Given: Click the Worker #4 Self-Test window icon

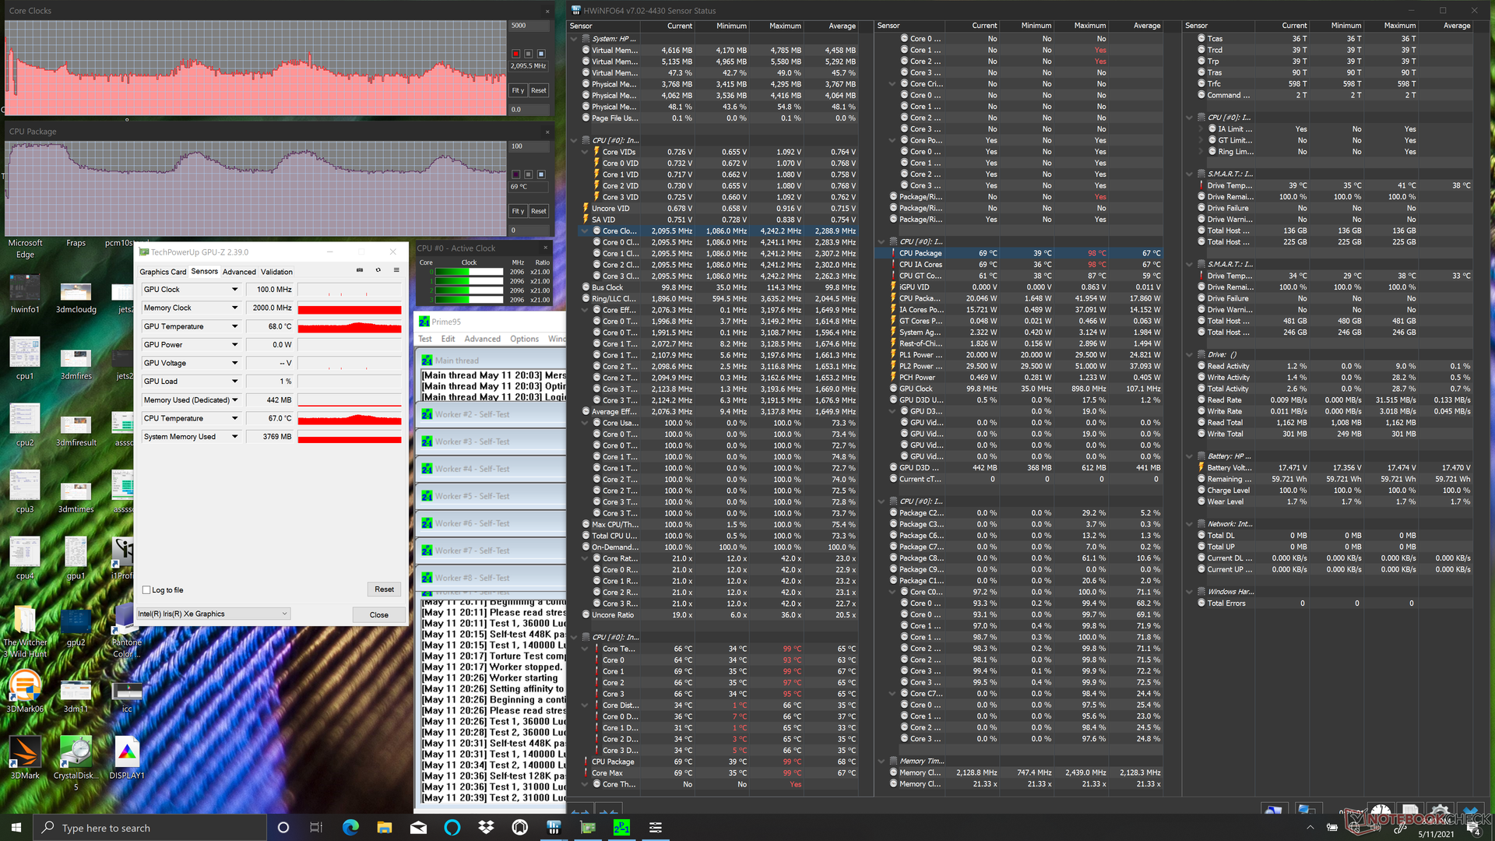Looking at the screenshot, I should [x=427, y=469].
